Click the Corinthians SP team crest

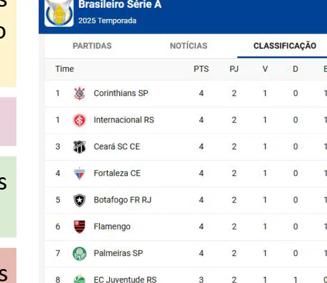pos(80,93)
